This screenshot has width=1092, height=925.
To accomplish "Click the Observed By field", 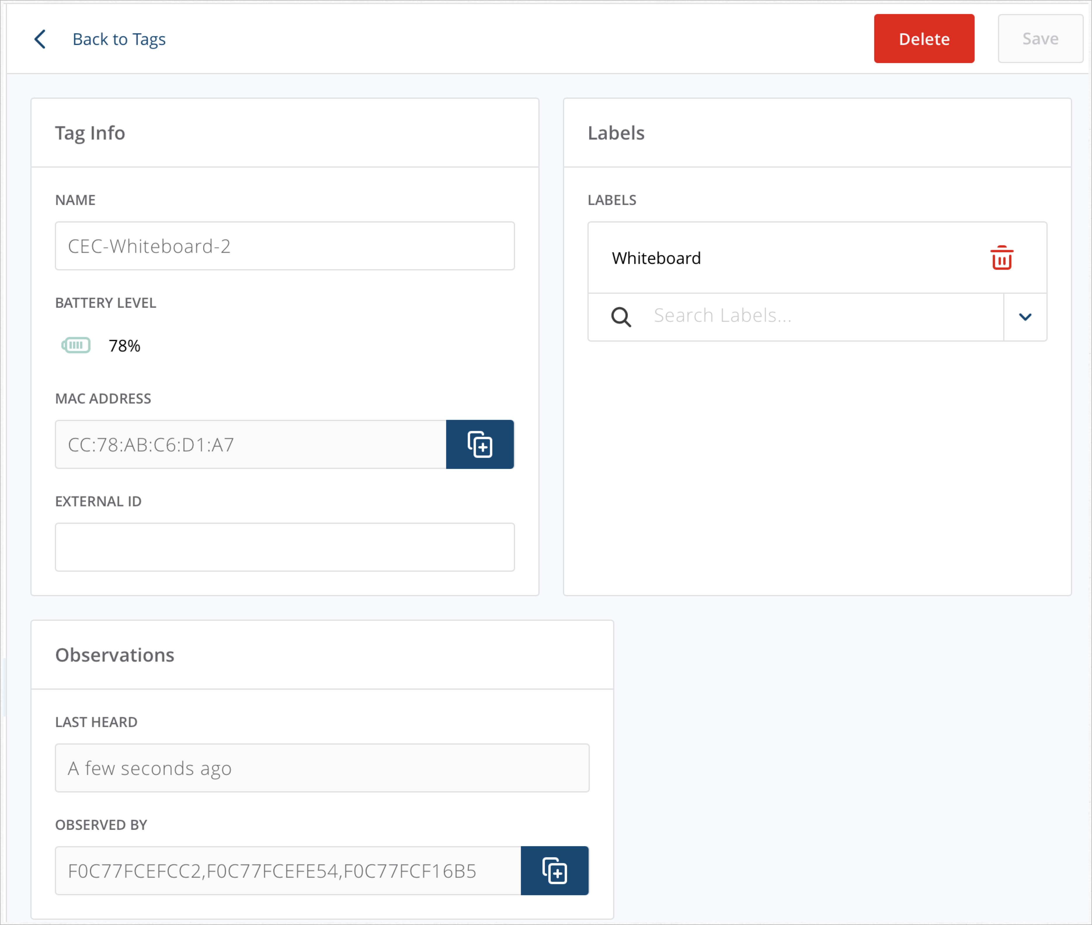I will tap(288, 870).
